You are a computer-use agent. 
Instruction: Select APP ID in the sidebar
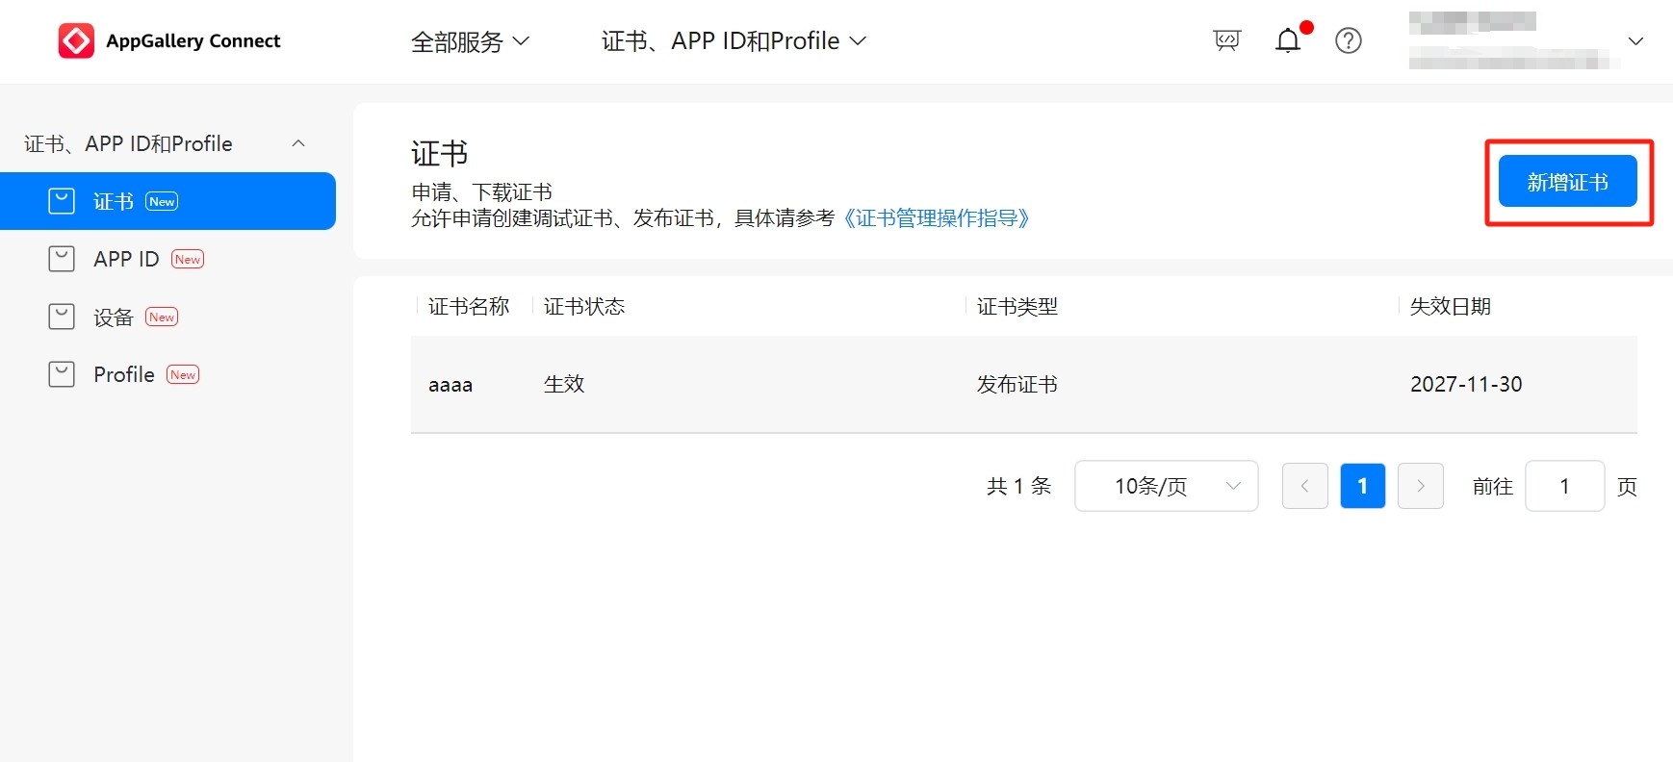pos(126,259)
